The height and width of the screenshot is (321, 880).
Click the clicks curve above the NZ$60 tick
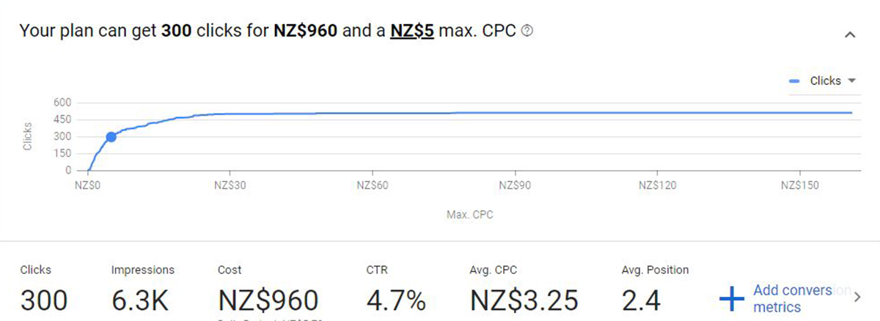tap(374, 113)
